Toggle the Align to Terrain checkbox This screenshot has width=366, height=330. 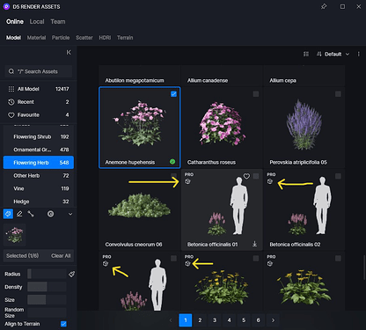pyautogui.click(x=63, y=324)
